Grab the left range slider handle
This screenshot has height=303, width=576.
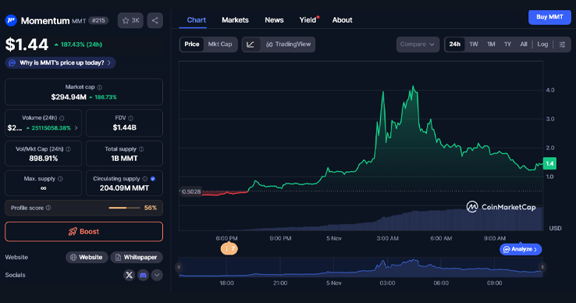click(x=179, y=267)
